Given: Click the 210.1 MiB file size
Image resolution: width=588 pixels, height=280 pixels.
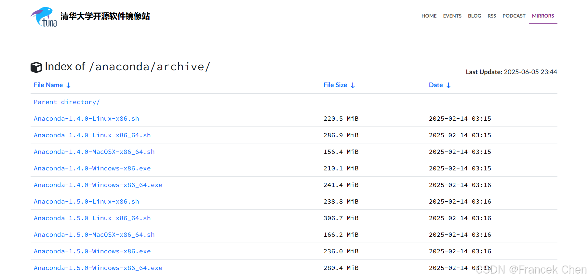Looking at the screenshot, I should pyautogui.click(x=341, y=168).
